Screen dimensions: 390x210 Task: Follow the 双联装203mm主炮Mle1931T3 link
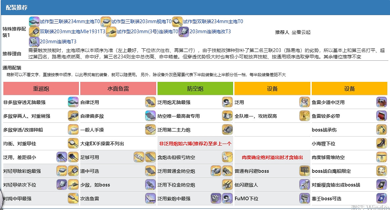73,32
